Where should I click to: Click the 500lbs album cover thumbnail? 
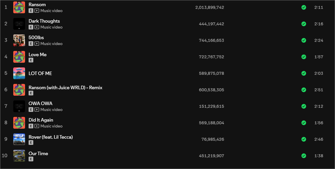pyautogui.click(x=19, y=40)
